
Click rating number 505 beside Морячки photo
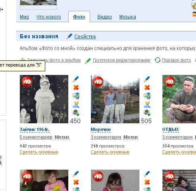146,121
